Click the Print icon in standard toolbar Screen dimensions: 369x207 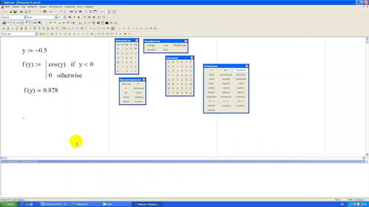21,11
